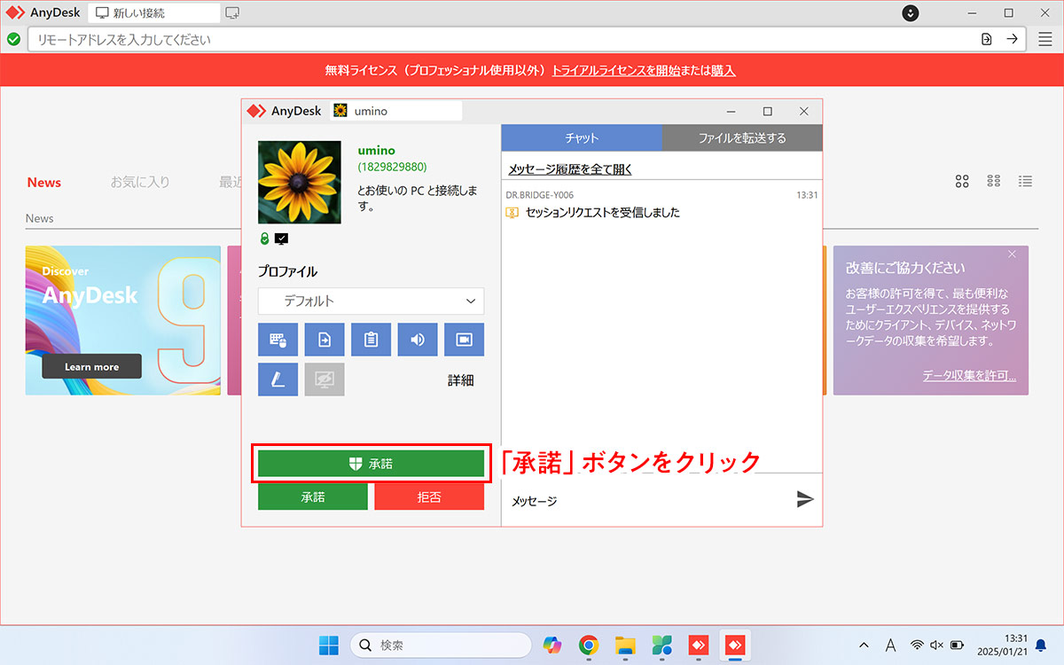Click the file transfer icon in address bar
This screenshot has height=665, width=1064.
point(987,39)
